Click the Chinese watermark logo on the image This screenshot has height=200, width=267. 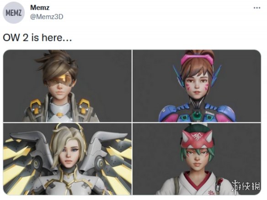[246, 185]
